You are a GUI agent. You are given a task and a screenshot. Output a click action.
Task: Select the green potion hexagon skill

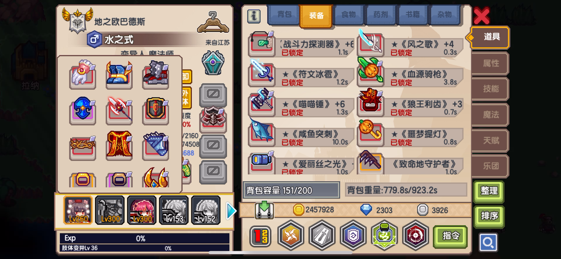coord(384,235)
